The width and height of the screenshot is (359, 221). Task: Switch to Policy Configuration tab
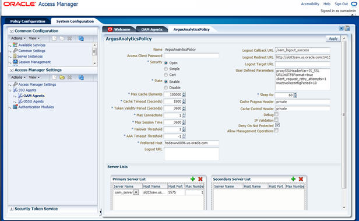coord(28,22)
